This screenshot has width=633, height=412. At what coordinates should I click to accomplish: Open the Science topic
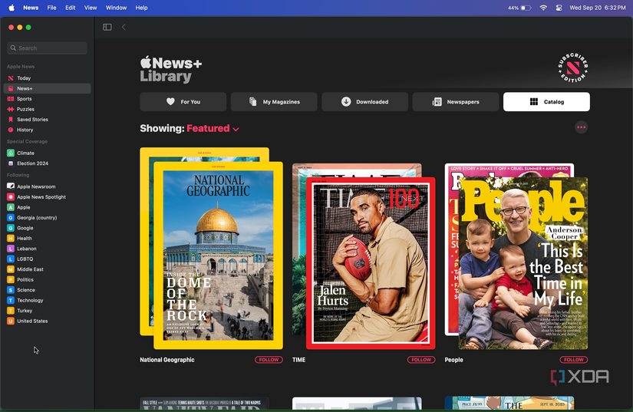click(x=48, y=290)
